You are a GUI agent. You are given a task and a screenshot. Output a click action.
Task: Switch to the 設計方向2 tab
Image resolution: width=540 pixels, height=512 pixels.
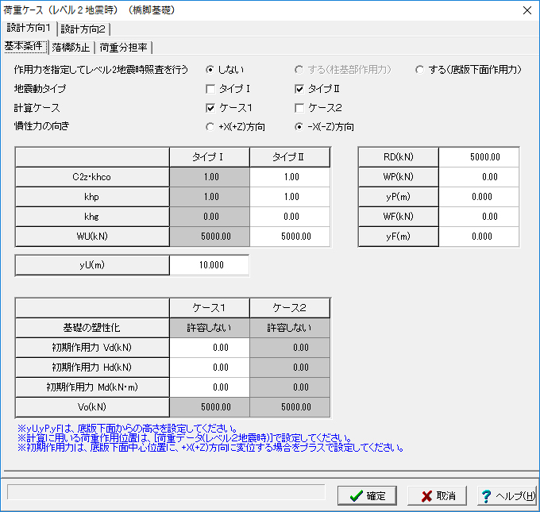click(x=83, y=29)
